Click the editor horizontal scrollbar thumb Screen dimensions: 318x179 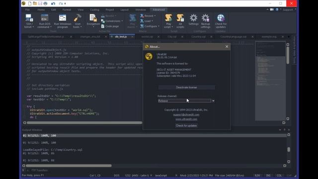(84, 123)
